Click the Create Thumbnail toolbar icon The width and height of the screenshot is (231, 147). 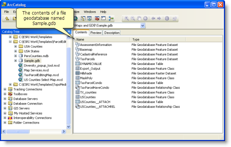click(x=175, y=19)
